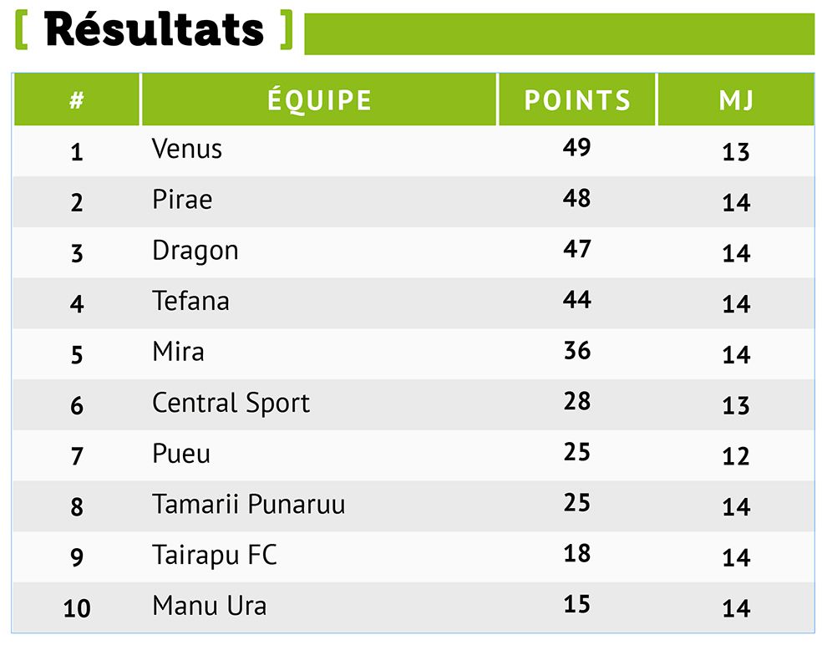The width and height of the screenshot is (822, 645).
Task: Sort by the POINTS column header
Action: [x=577, y=100]
